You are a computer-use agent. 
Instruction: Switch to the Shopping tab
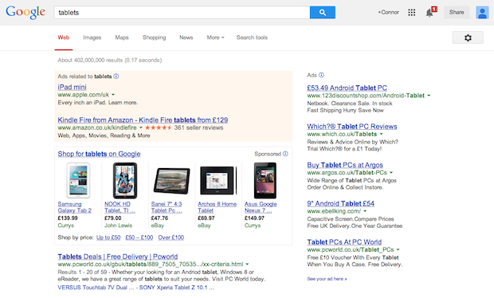154,37
